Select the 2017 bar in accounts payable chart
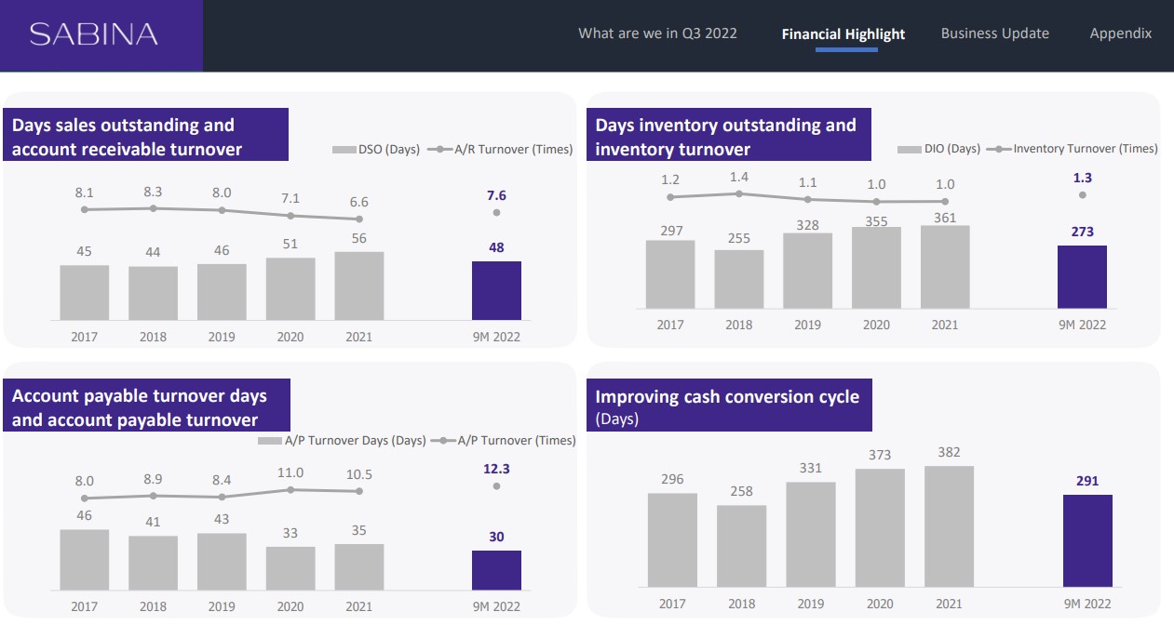Screen dimensions: 1174x625 tap(85, 559)
